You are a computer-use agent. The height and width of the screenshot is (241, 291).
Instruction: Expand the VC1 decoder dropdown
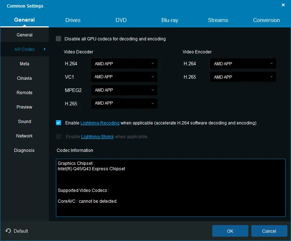[124, 77]
